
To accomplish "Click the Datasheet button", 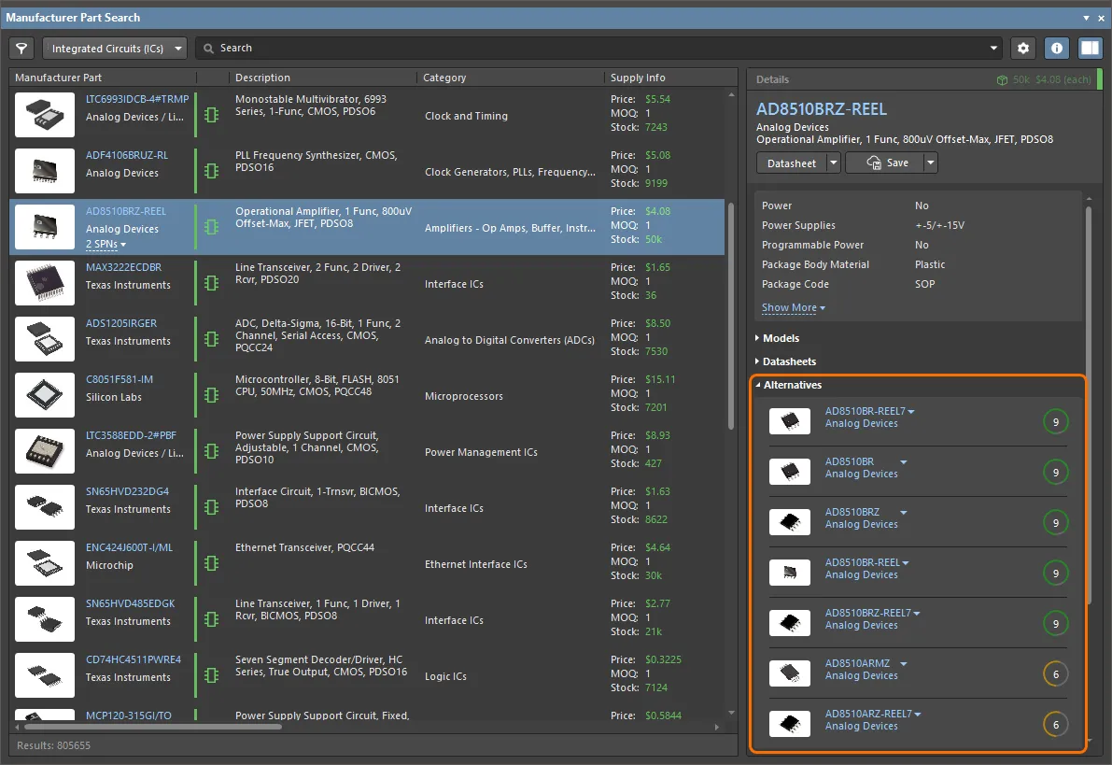I will 792,163.
